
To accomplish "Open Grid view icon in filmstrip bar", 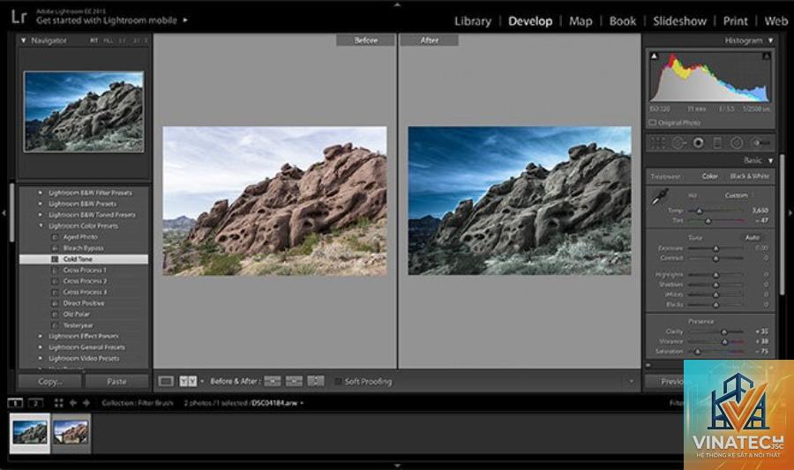I will [59, 403].
